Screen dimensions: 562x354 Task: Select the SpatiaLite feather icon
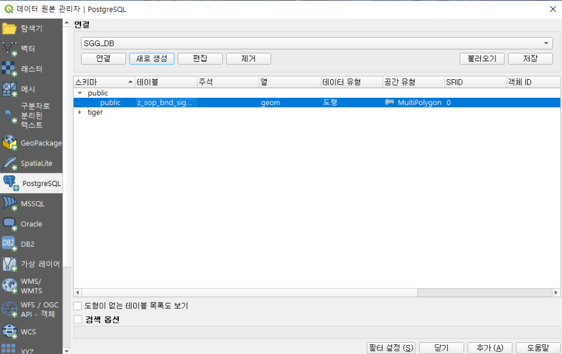click(10, 163)
